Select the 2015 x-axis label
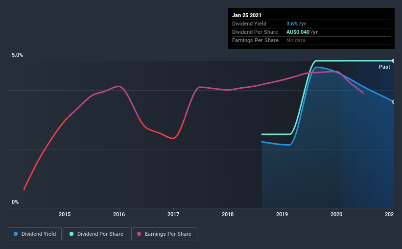Screen dimensions: 402x249 pos(65,214)
